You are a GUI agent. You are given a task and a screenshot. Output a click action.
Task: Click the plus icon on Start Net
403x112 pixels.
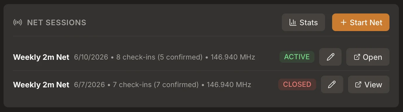click(x=343, y=23)
